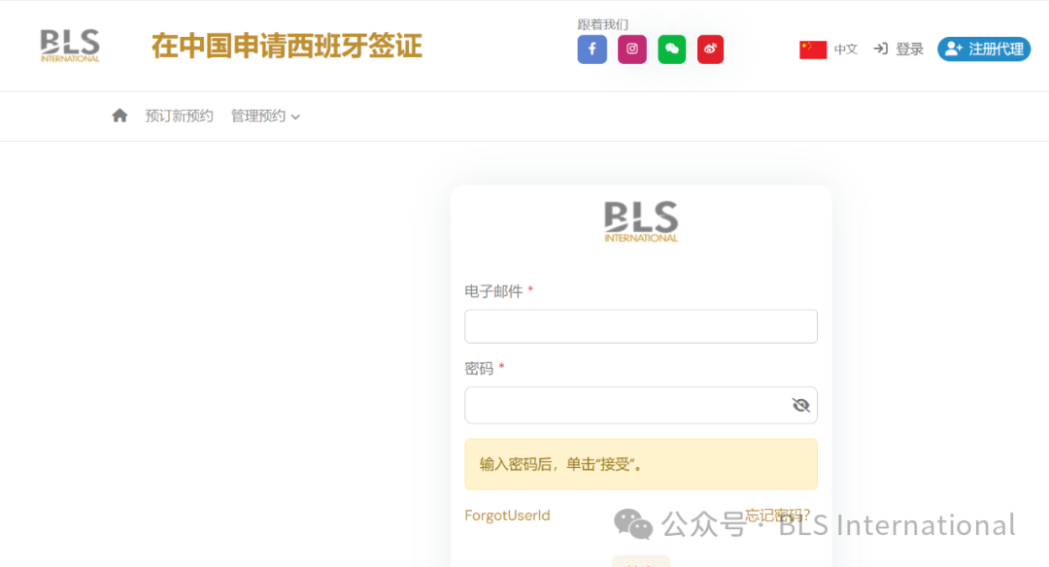Expand the 管理预约 dropdown menu
Image resolution: width=1049 pixels, height=567 pixels.
[x=265, y=117]
